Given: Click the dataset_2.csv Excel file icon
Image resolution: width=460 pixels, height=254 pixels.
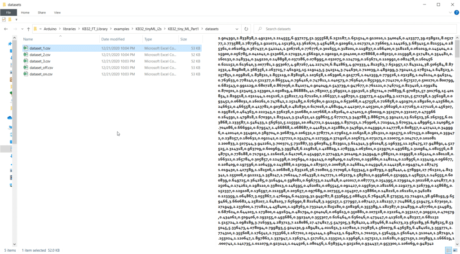Looking at the screenshot, I should (26, 54).
